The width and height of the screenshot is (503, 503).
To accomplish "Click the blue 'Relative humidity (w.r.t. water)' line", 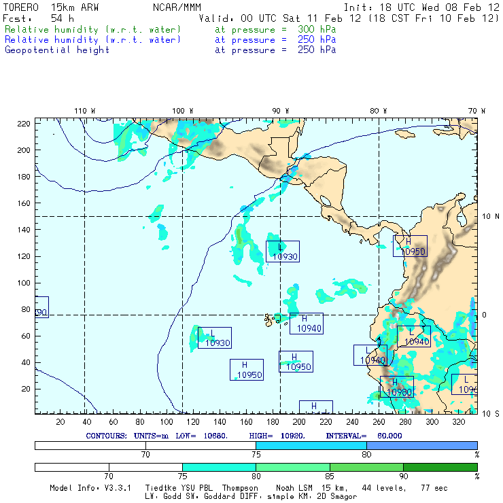I will pos(92,40).
